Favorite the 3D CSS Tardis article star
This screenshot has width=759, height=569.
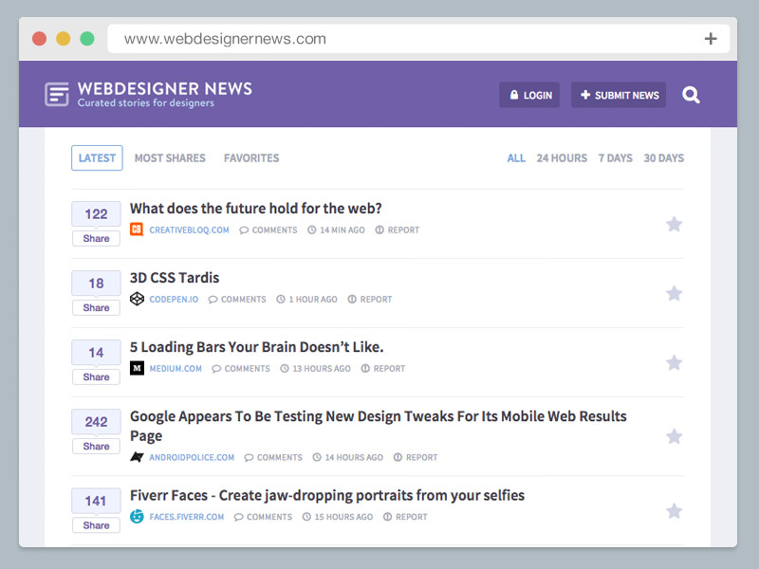[675, 293]
